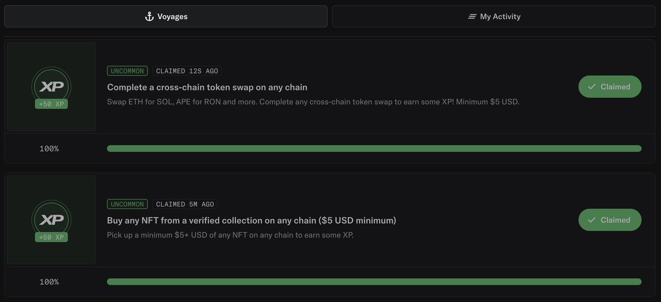
Task: Click the anchor icon beside Voyages
Action: [149, 17]
